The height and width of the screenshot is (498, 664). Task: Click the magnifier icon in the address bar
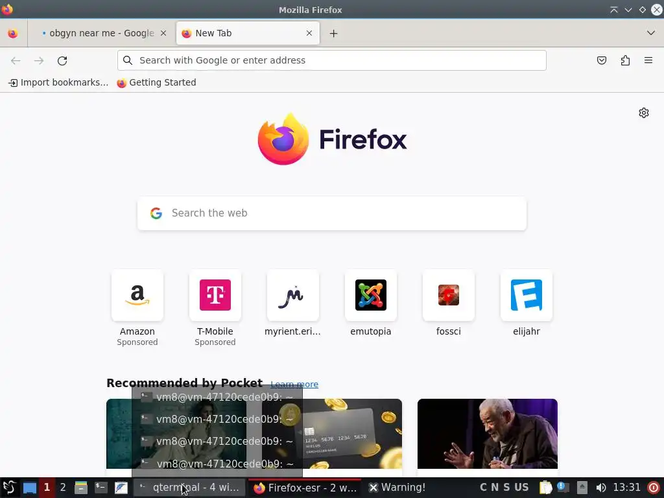click(128, 60)
